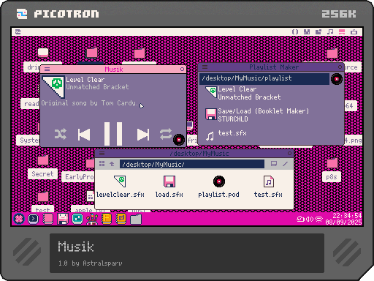Switch to TV output workspace icon
This screenshot has width=374, height=281.
pyautogui.click(x=354, y=32)
